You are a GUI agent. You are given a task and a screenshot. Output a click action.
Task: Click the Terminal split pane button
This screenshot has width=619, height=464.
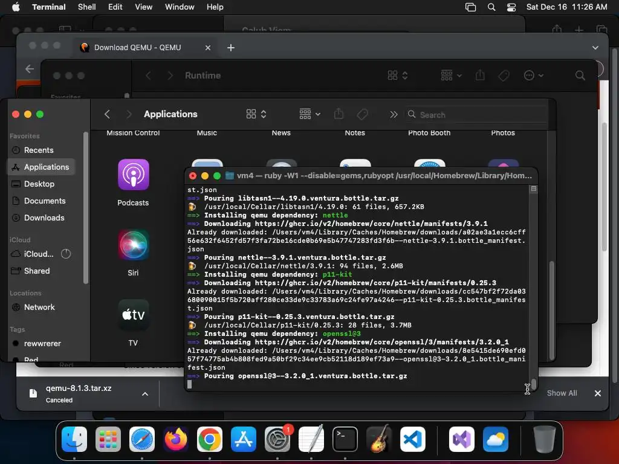pyautogui.click(x=533, y=189)
